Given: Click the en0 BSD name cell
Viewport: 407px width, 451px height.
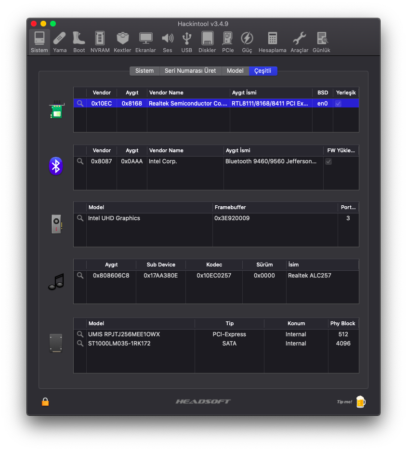Looking at the screenshot, I should (323, 104).
